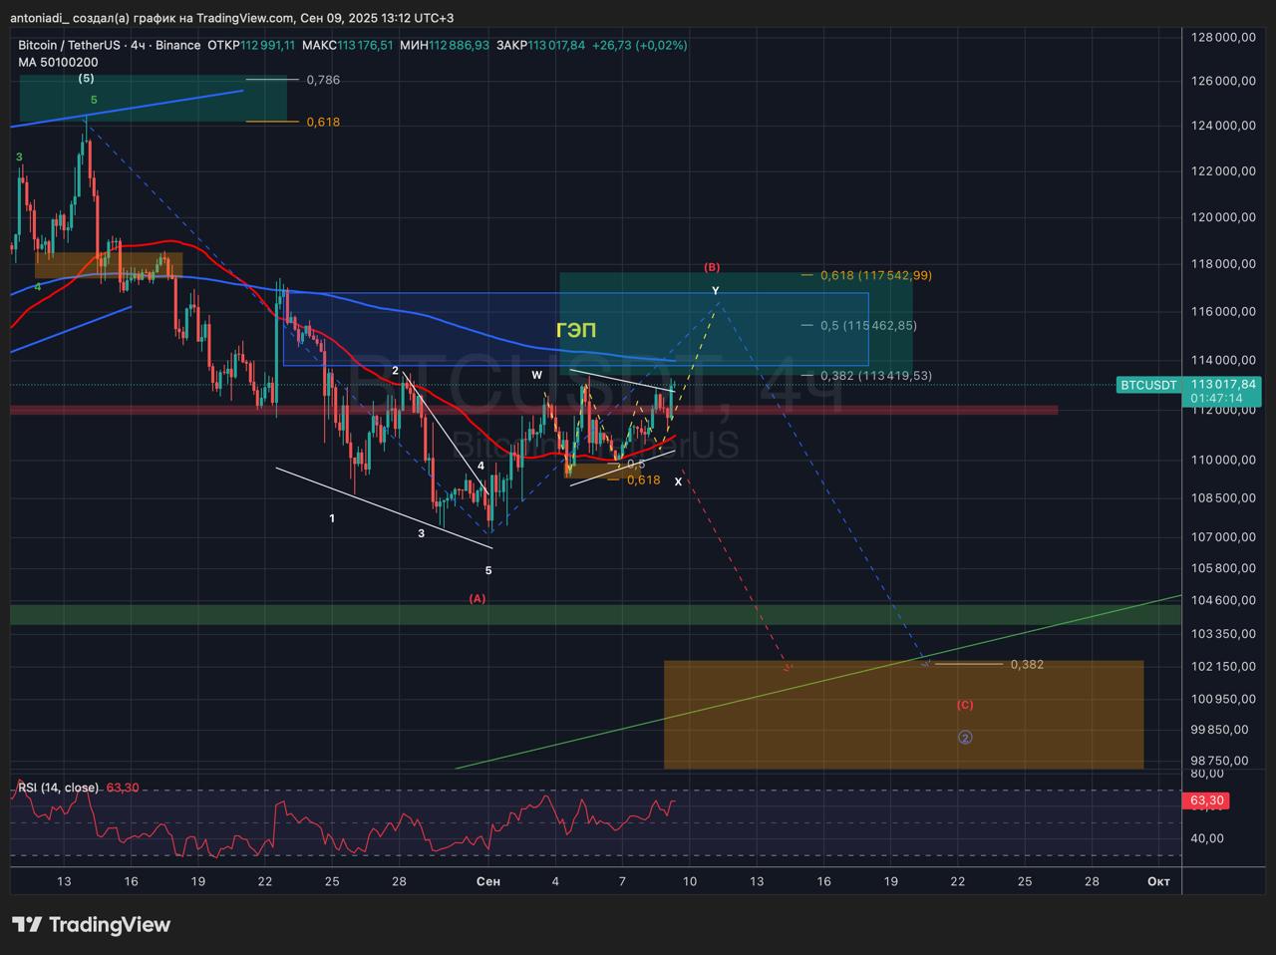Click the 102 150,00 price axis label
1276x955 pixels.
click(x=1223, y=666)
